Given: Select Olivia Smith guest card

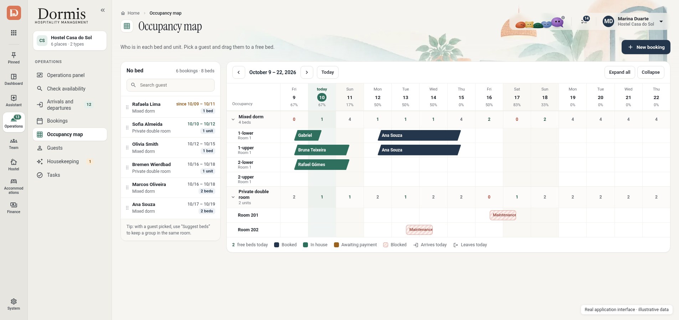Looking at the screenshot, I should coord(170,148).
